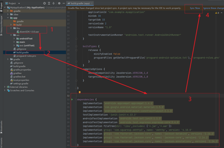224x148 pixels.
Task: Select the build.gradle (:app) editor tab
Action: click(x=80, y=3)
